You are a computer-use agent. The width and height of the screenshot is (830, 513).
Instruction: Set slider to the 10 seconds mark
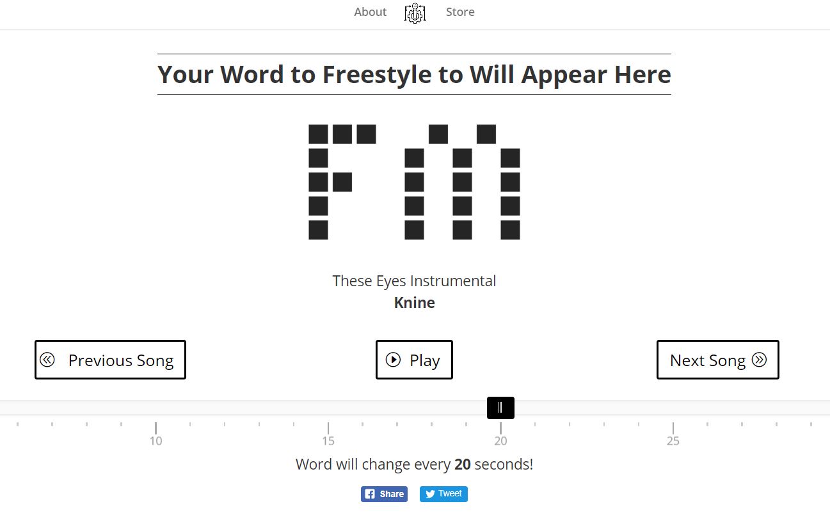point(156,408)
